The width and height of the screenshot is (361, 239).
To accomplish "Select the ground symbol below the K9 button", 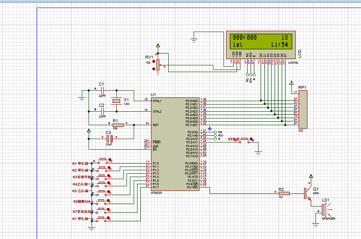I will tap(259, 153).
